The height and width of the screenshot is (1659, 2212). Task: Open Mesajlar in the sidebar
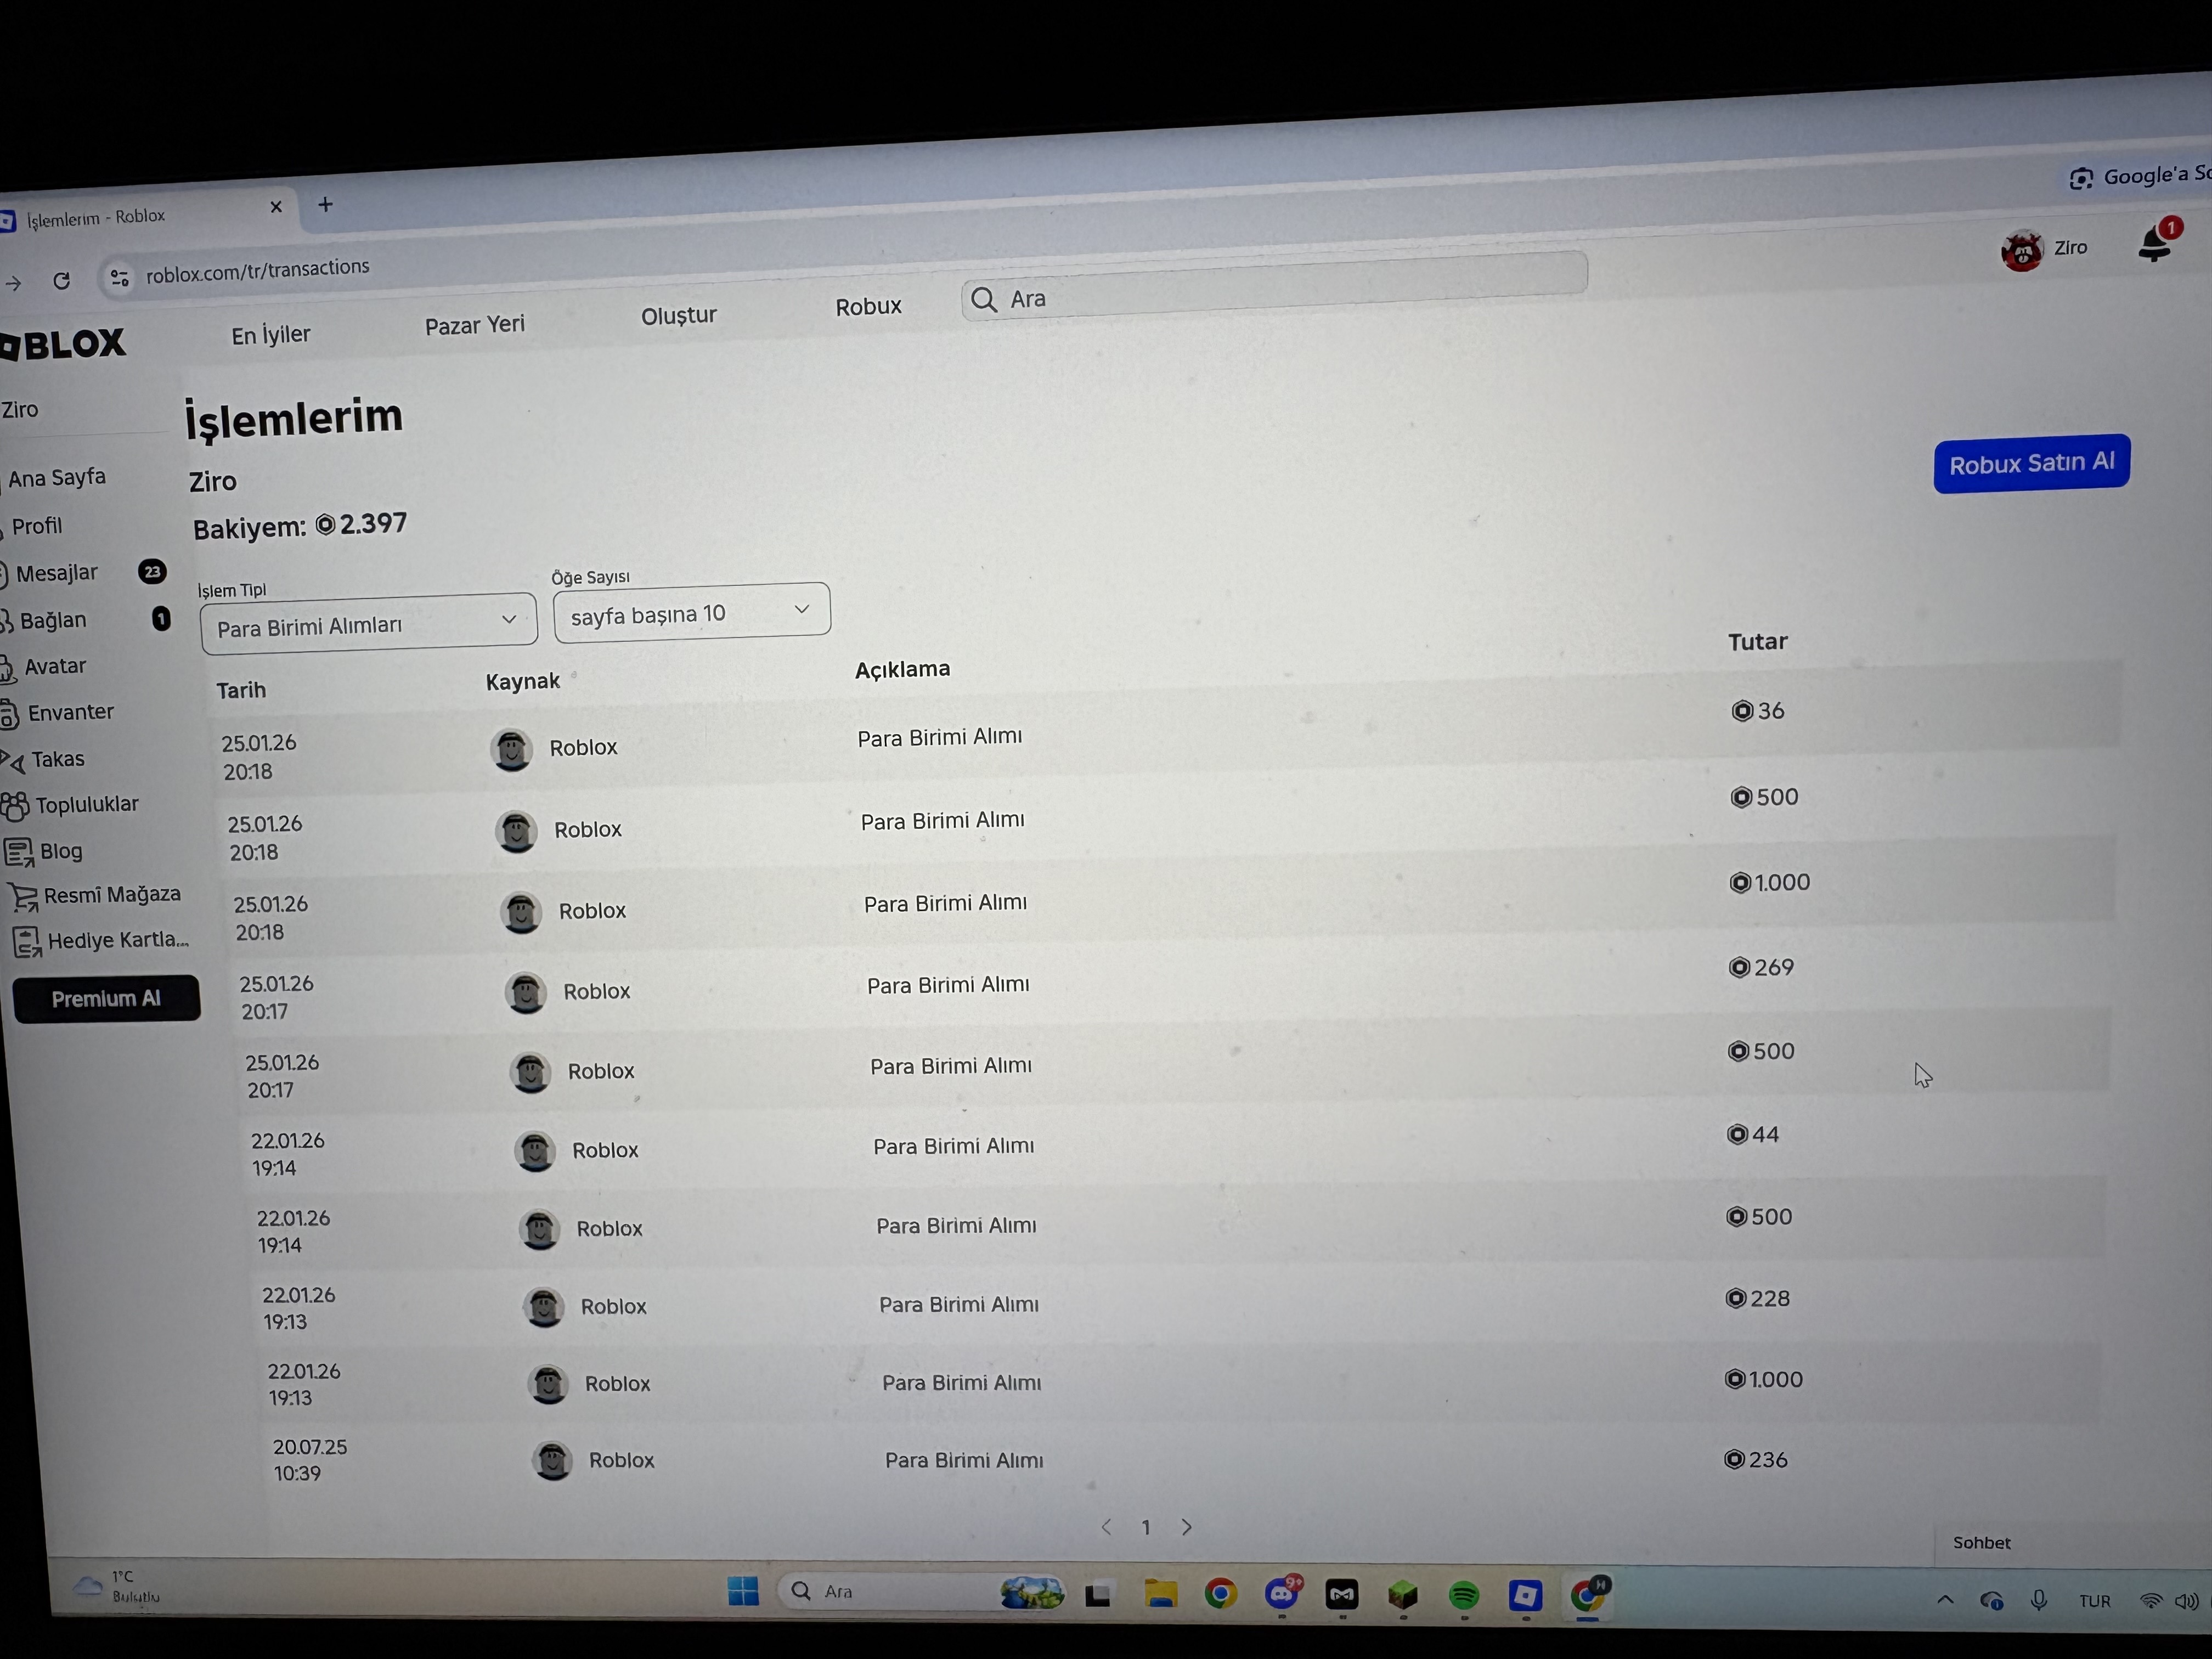point(57,573)
